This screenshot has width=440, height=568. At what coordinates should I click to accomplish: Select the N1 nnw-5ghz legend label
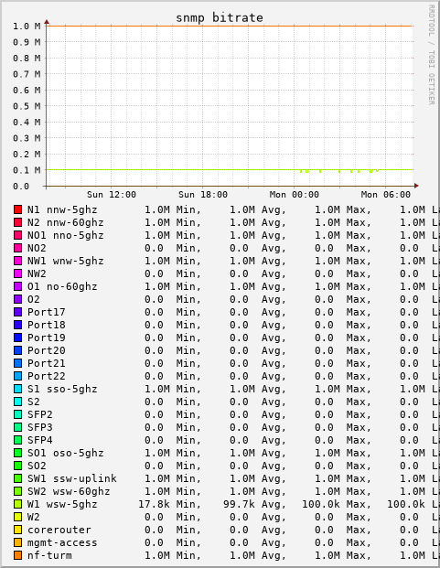click(62, 209)
